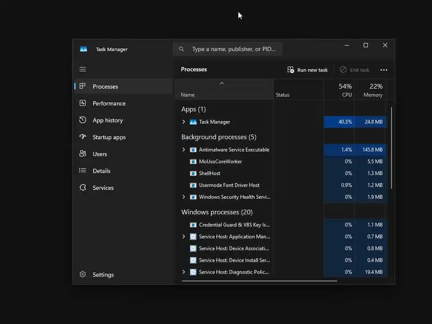
Task: Click the Run new task button
Action: pyautogui.click(x=308, y=70)
